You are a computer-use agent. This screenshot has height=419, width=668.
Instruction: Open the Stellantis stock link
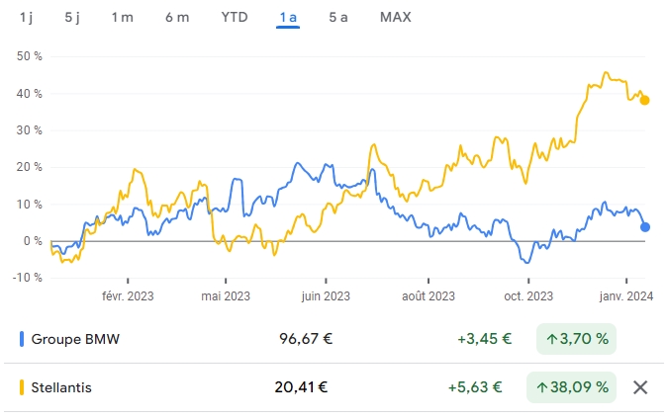[x=61, y=387]
